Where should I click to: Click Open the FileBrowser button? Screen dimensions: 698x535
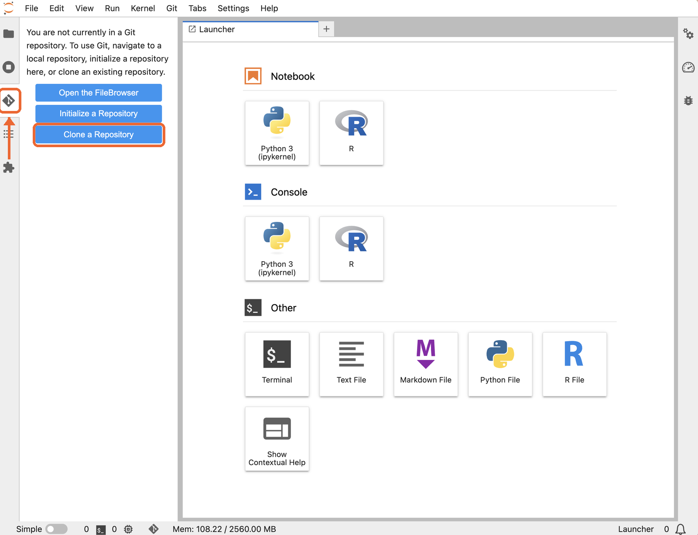point(99,93)
